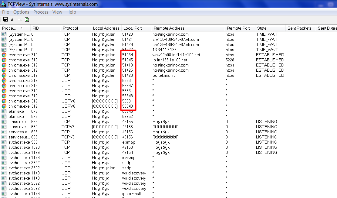Open the File menu
The width and height of the screenshot is (337, 198).
(5, 12)
